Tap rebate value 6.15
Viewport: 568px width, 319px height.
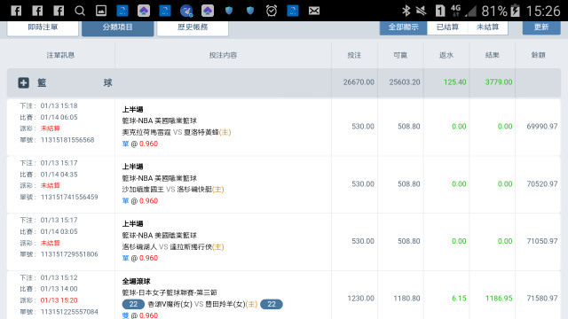pos(459,299)
